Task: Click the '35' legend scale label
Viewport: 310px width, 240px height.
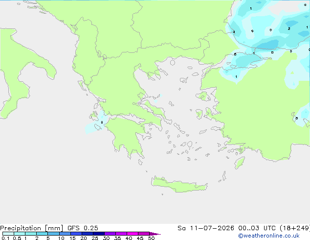Action: (117, 238)
